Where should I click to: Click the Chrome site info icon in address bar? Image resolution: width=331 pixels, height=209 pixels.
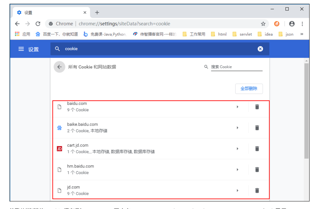(x=51, y=24)
